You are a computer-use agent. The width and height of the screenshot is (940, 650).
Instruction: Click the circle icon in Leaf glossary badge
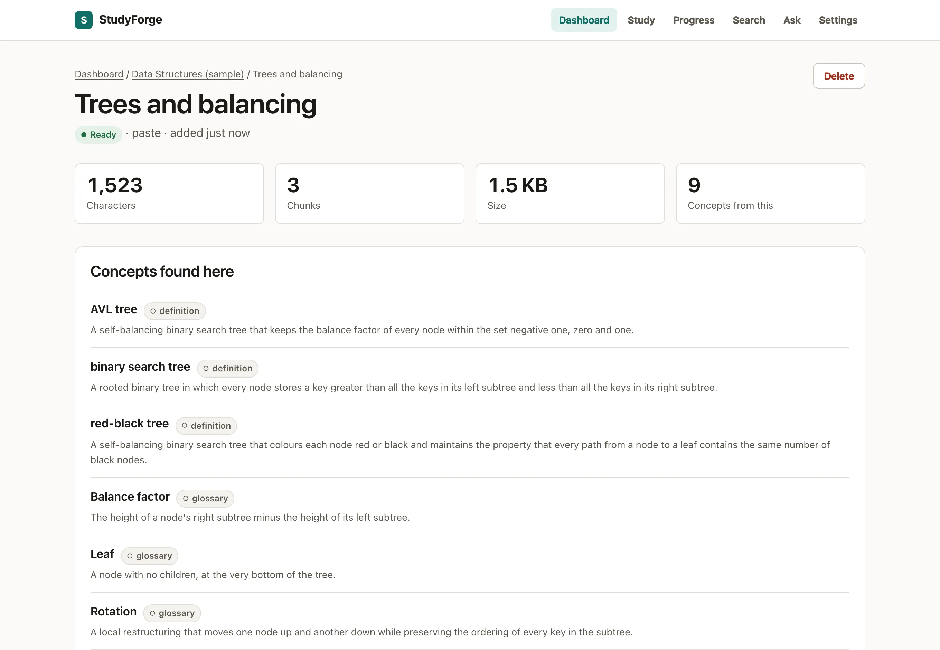point(130,556)
